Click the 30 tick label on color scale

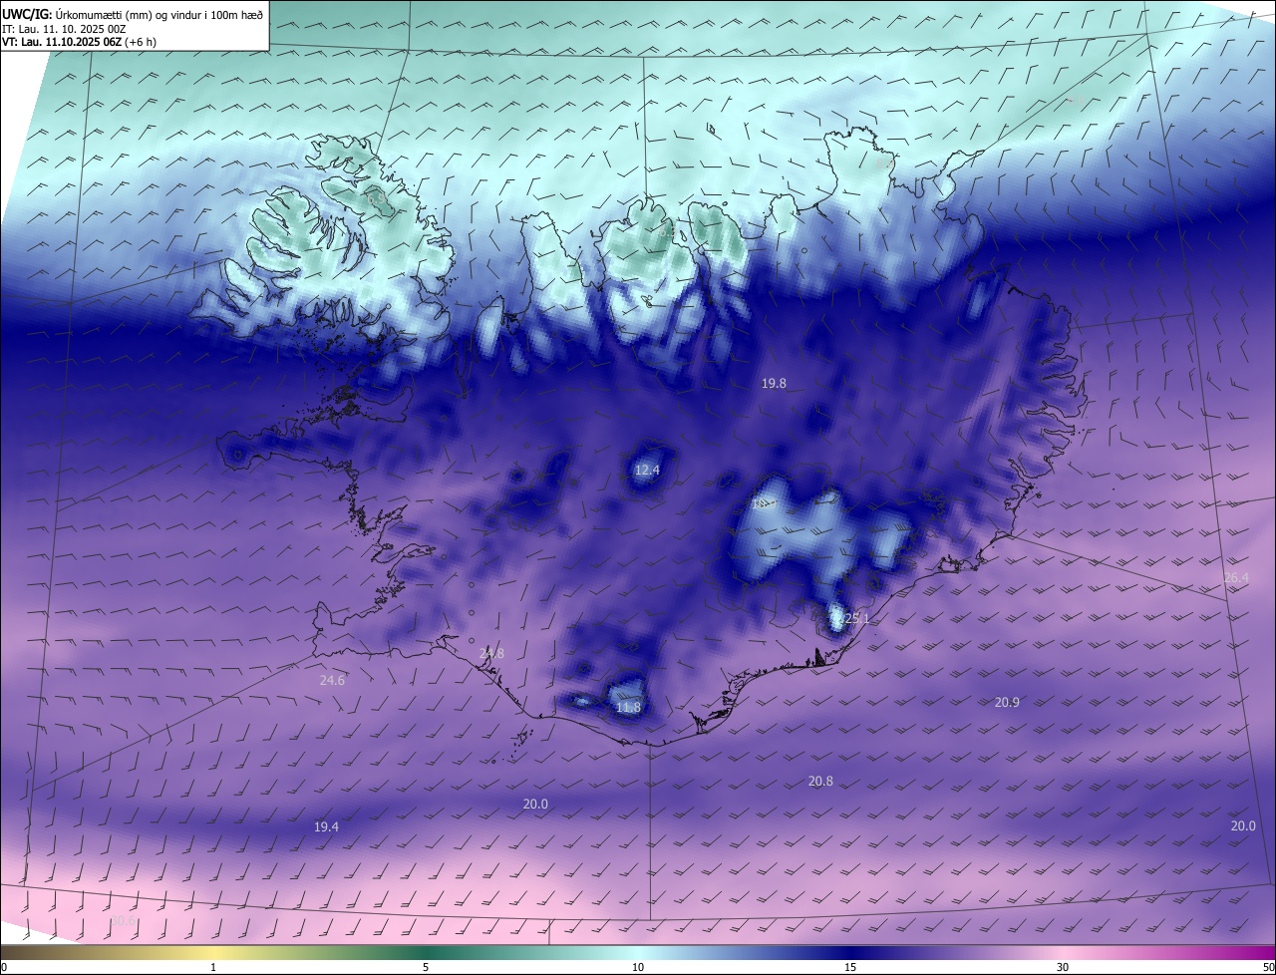click(1063, 967)
